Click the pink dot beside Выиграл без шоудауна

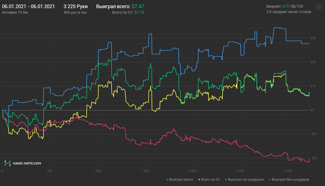pyautogui.click(x=270, y=179)
